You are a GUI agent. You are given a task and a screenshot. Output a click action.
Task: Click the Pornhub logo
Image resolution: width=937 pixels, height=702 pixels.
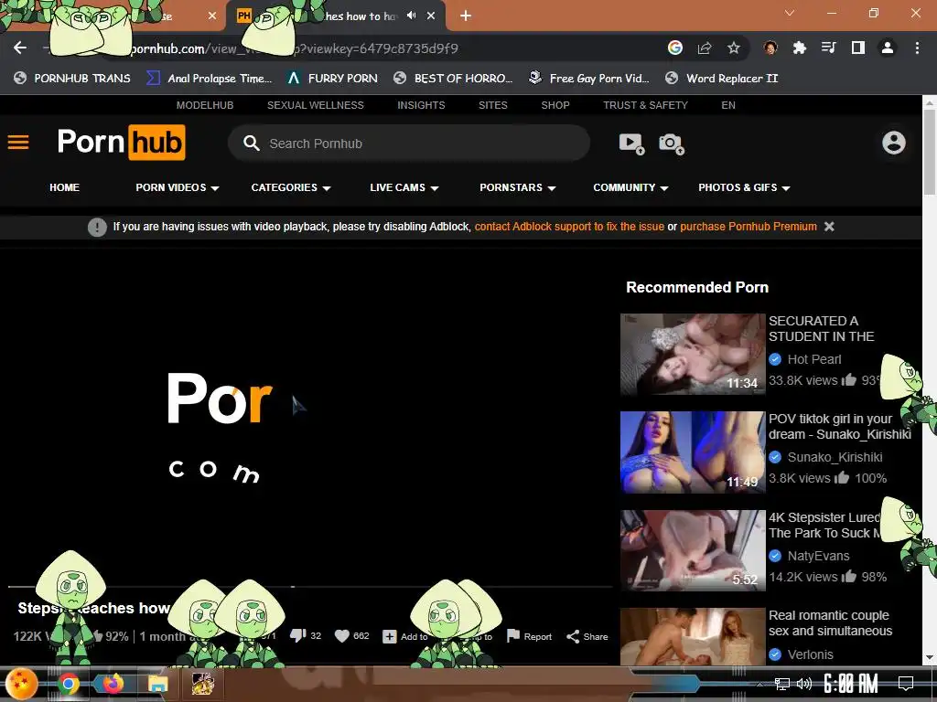pyautogui.click(x=122, y=142)
